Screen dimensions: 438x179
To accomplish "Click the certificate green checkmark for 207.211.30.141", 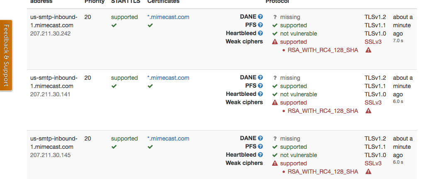I will (150, 86).
